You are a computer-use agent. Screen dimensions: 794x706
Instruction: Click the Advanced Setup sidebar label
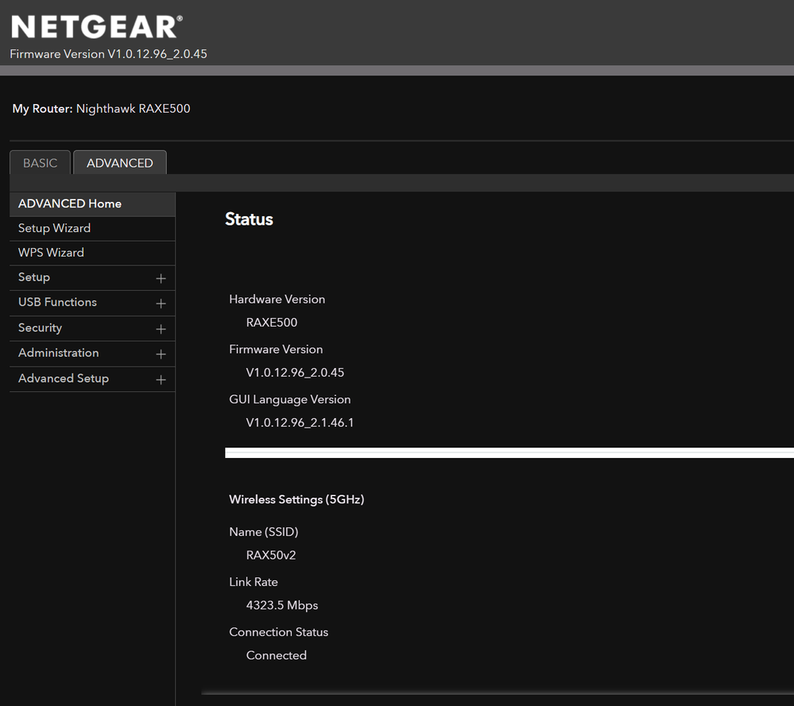64,378
